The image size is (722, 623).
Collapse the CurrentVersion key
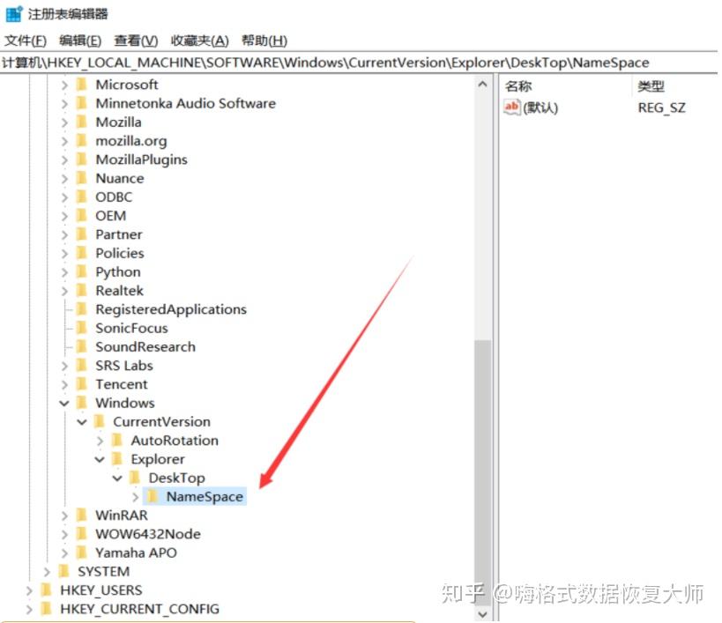pos(82,422)
